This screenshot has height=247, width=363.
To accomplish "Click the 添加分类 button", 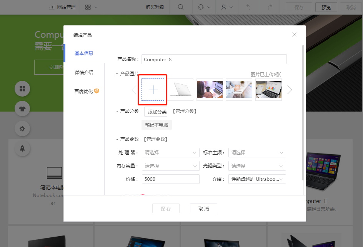I will point(156,111).
